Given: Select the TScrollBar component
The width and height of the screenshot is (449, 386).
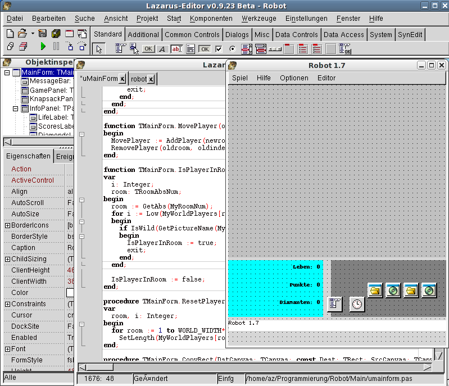Looking at the screenshot, I should 275,49.
